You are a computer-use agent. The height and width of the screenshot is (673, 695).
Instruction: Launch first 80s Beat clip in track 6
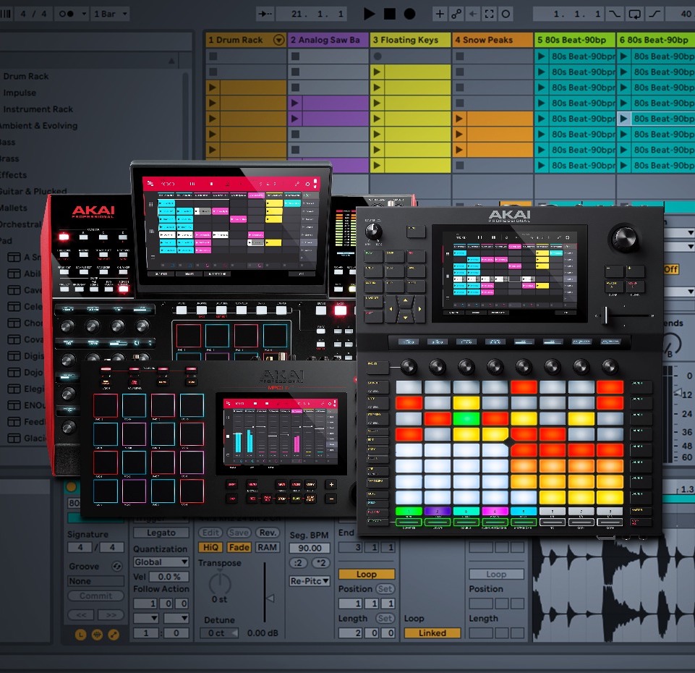(x=623, y=56)
